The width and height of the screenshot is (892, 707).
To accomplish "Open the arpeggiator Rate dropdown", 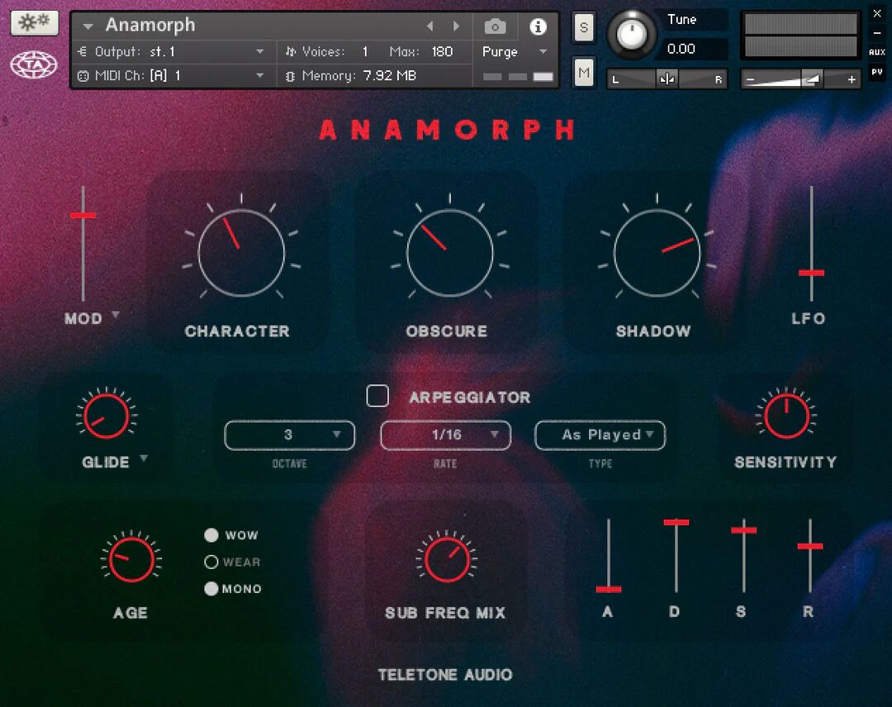I will 445,435.
